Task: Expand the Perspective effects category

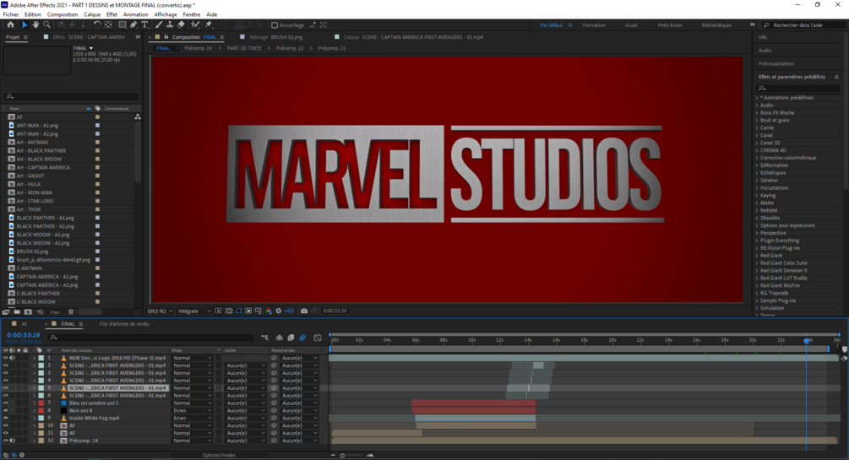Action: coord(757,233)
